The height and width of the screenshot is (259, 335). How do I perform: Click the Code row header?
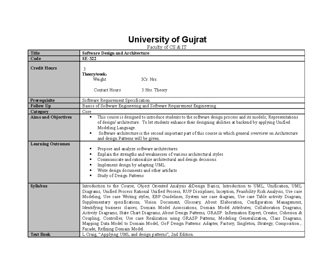[x=35, y=58]
